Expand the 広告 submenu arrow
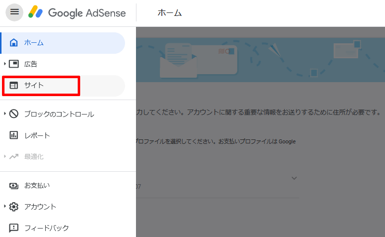Screen dimensions: 385x237 (x=4, y=64)
